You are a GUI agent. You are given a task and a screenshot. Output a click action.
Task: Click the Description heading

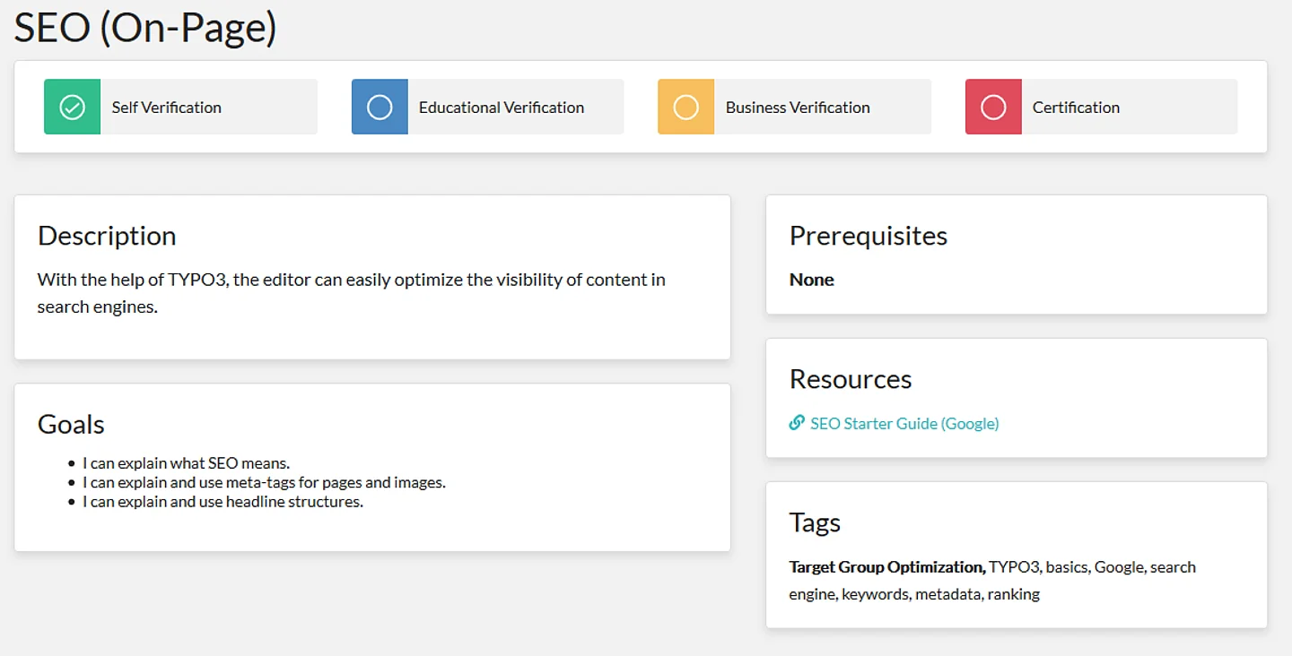coord(107,236)
